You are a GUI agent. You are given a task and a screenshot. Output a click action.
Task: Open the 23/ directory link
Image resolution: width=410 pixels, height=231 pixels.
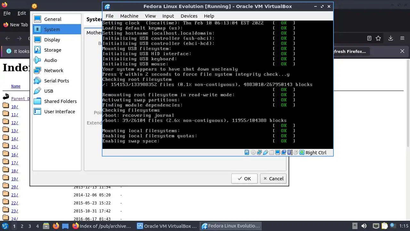15,211
